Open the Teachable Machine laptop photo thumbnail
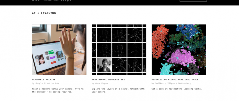The height and width of the screenshot is (101, 239). (59, 50)
